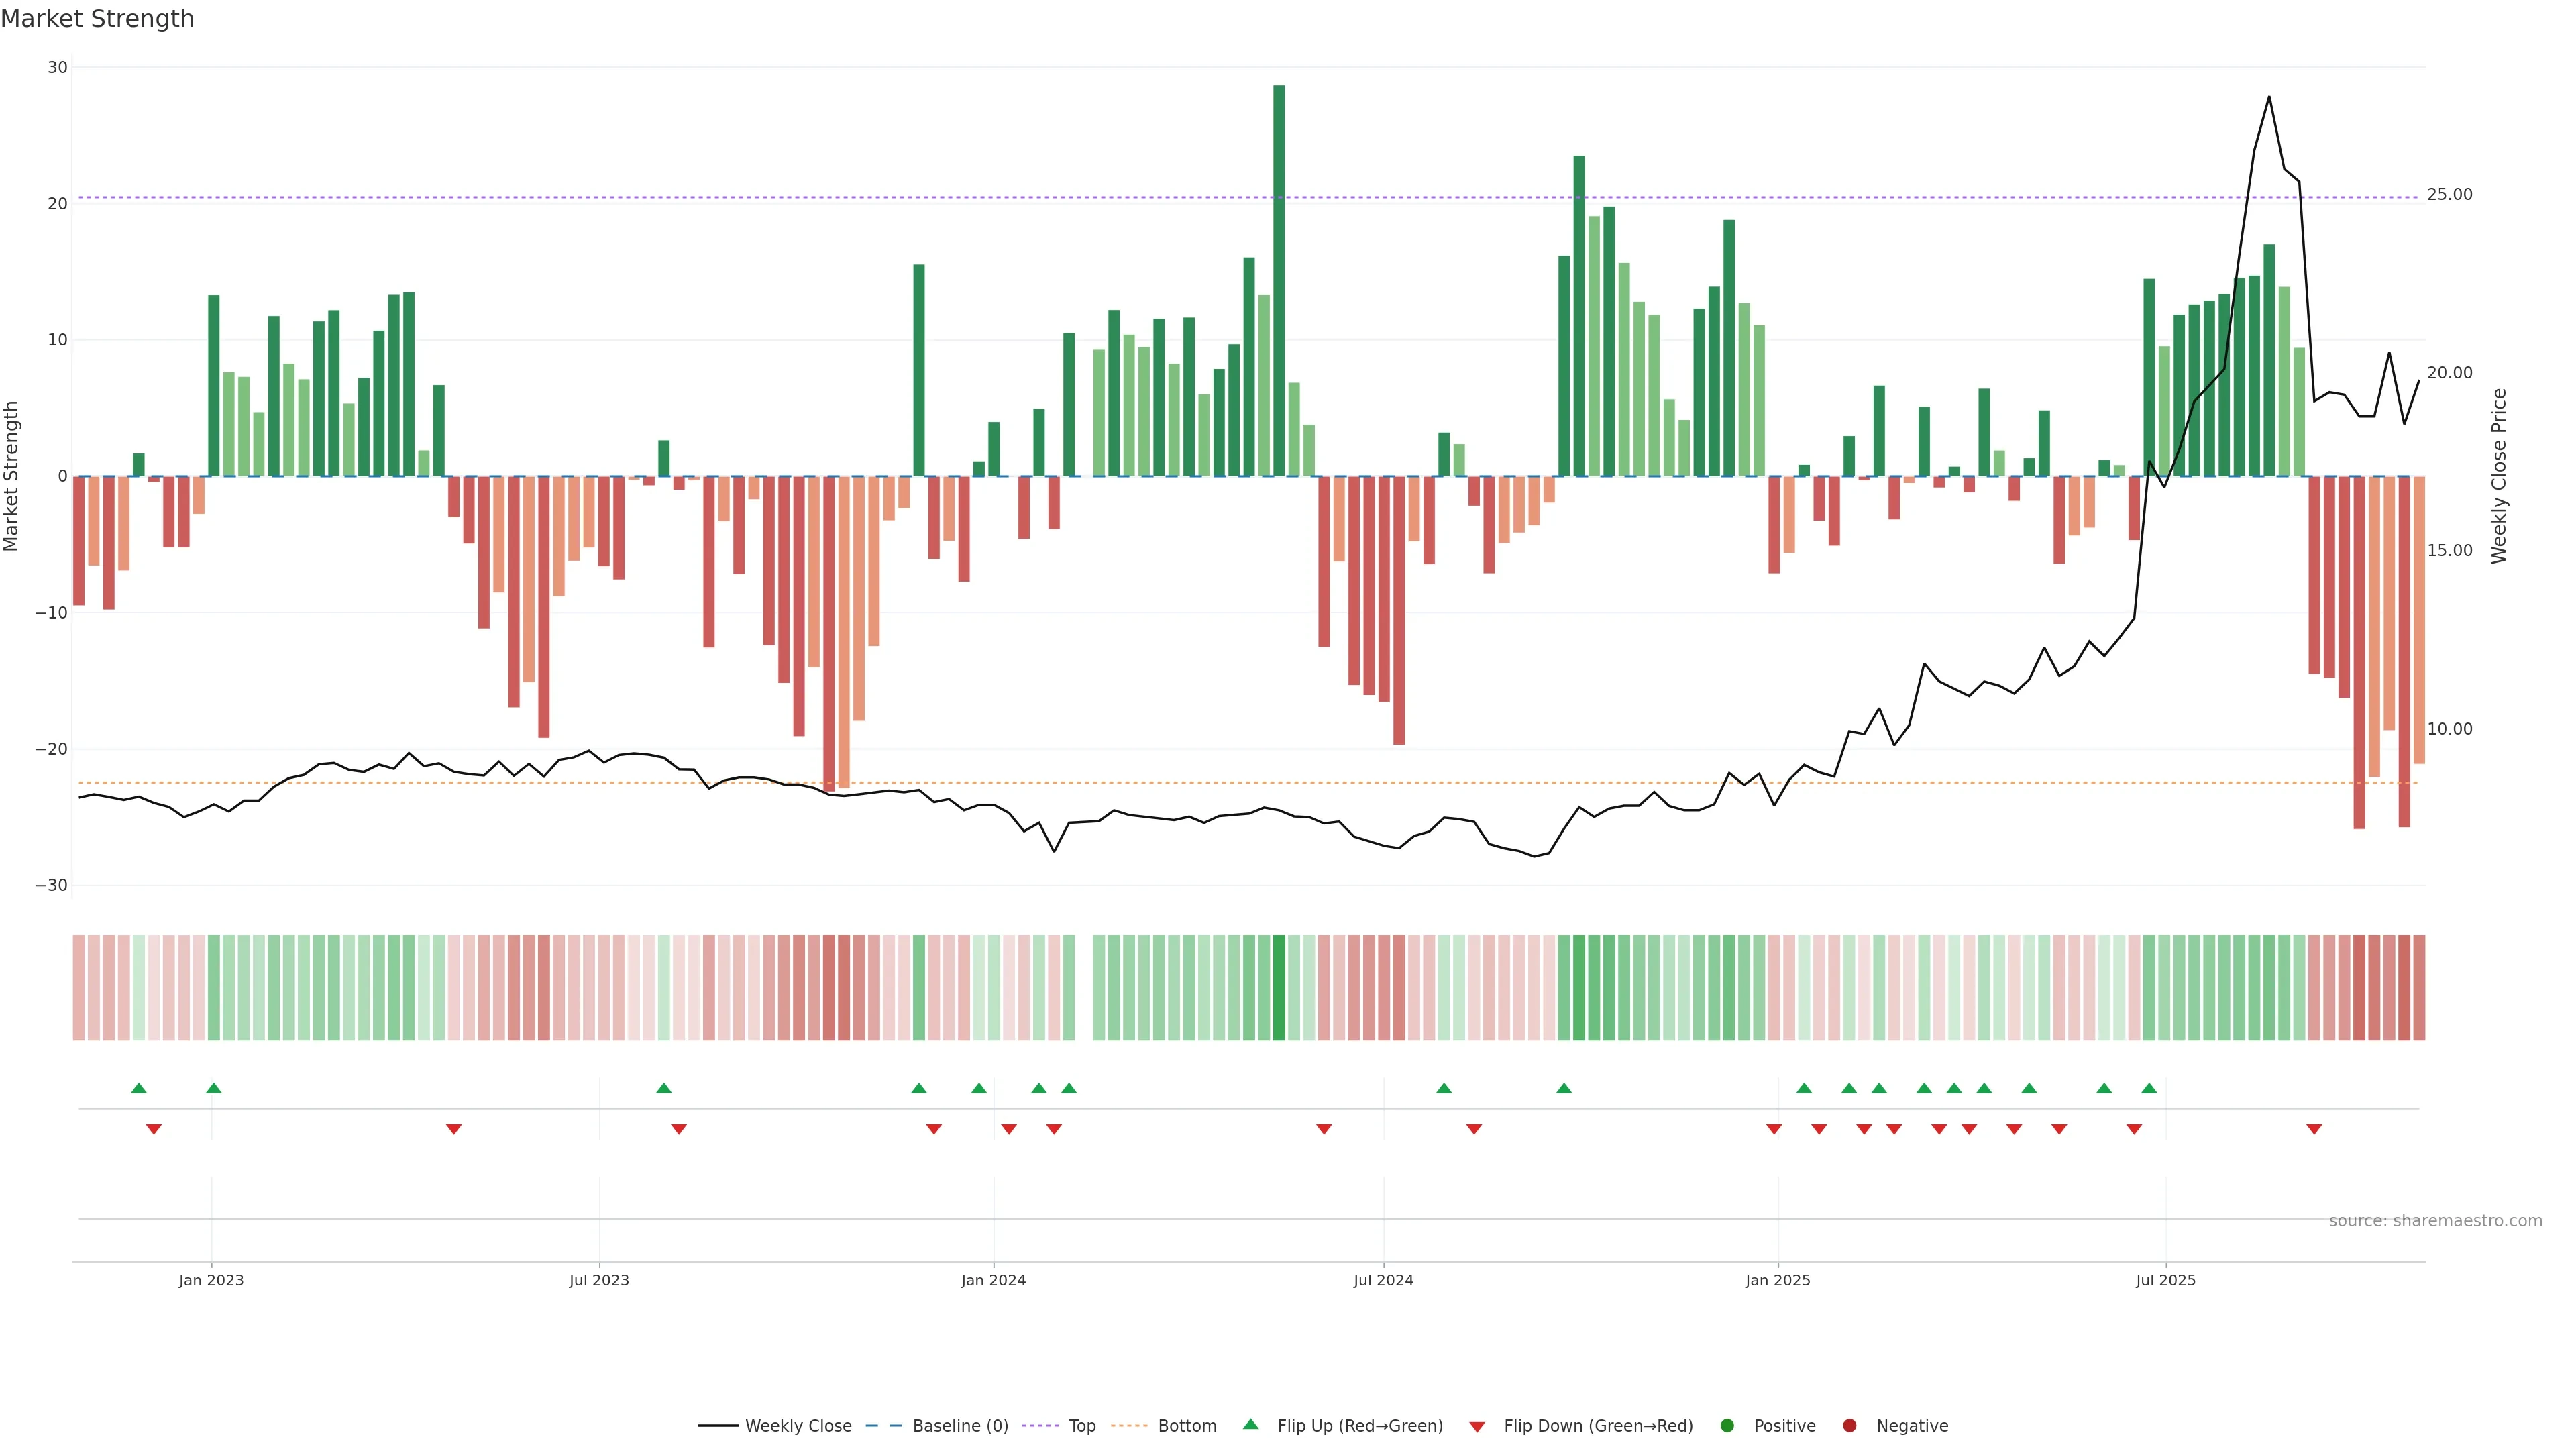The width and height of the screenshot is (2576, 1449).
Task: Click the source: sharemaestro.com text
Action: click(2435, 1220)
